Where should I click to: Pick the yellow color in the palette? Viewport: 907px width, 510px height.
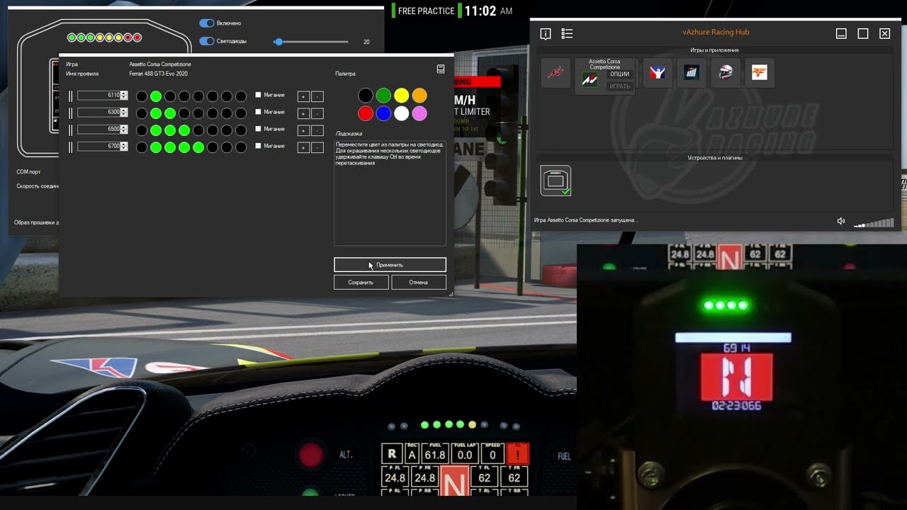click(402, 95)
